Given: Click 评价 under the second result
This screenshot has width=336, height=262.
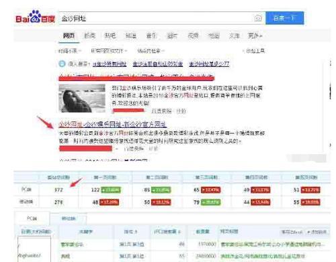Looking at the screenshot, I should [x=153, y=149].
